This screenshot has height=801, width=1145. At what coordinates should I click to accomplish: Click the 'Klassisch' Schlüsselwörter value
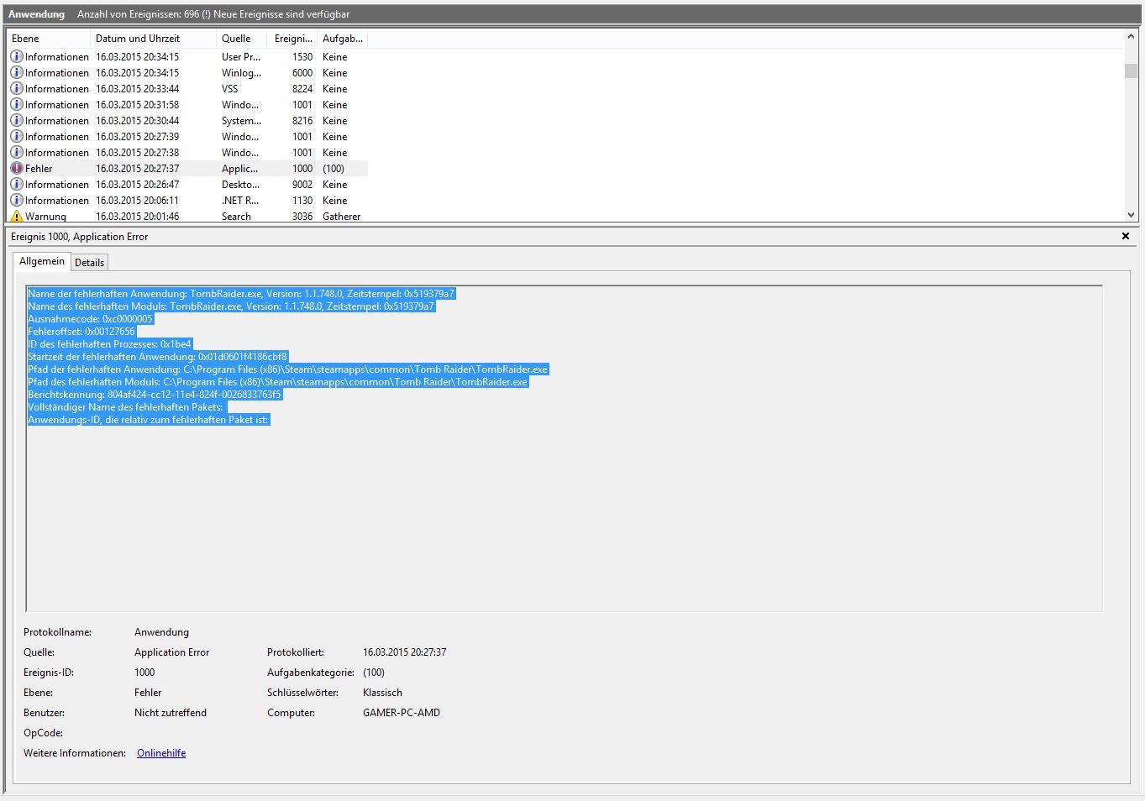[x=382, y=693]
